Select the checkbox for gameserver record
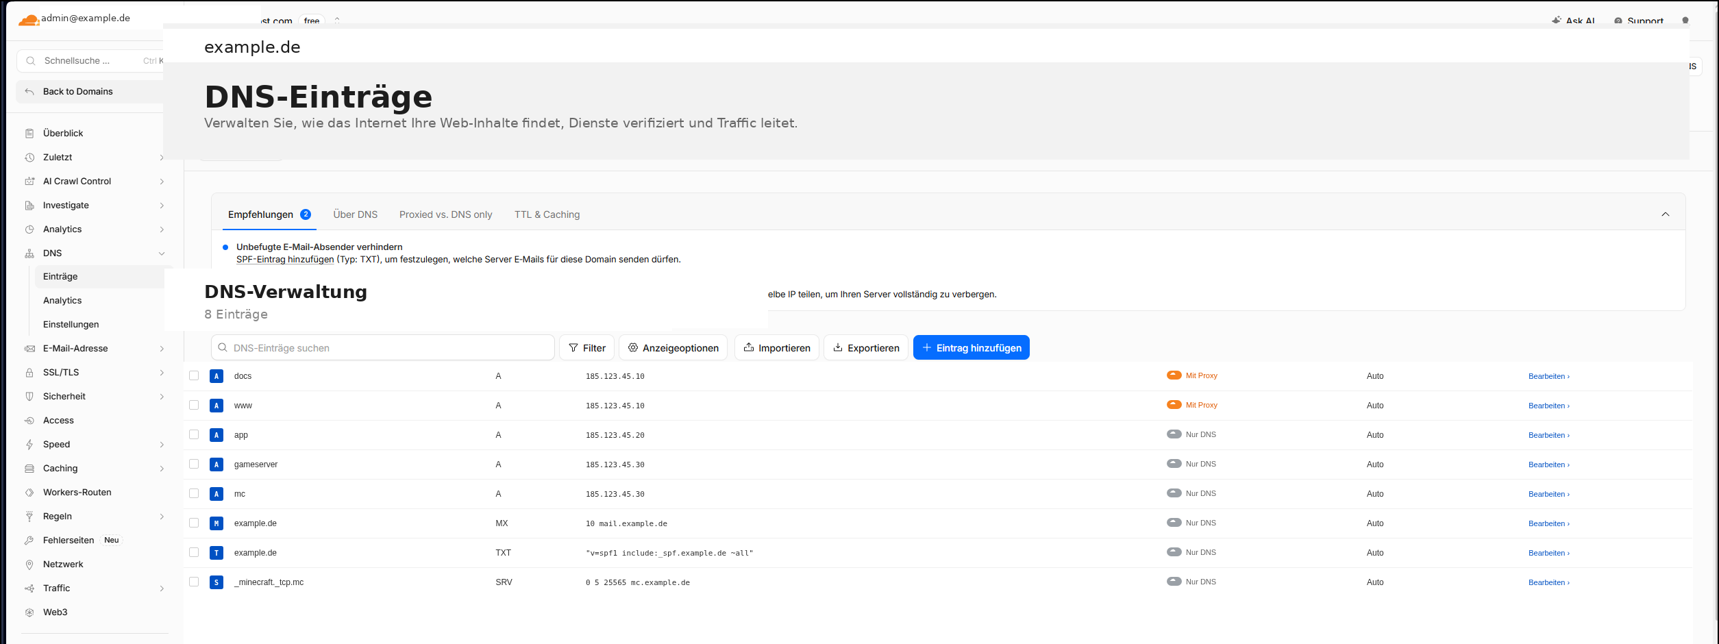Screen dimensions: 1719x644 point(194,464)
